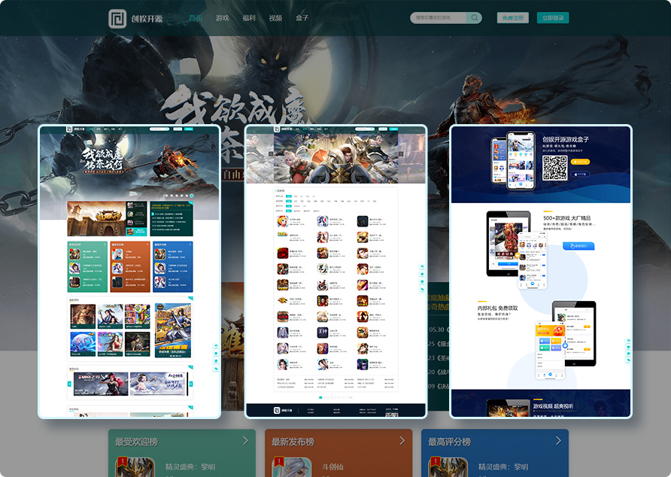
Task: Click the 创娱开源 square logo icon
Action: (x=117, y=18)
